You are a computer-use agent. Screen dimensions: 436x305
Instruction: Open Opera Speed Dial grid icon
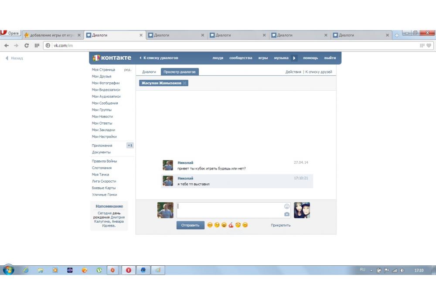click(x=37, y=45)
